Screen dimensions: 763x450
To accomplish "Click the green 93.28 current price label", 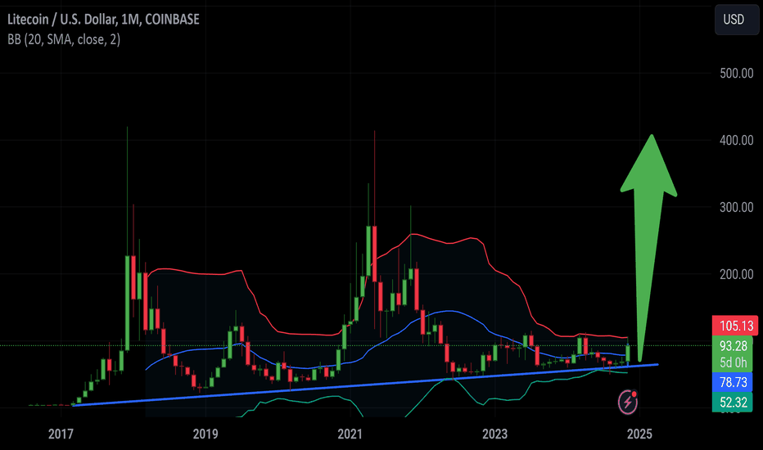I will point(732,346).
